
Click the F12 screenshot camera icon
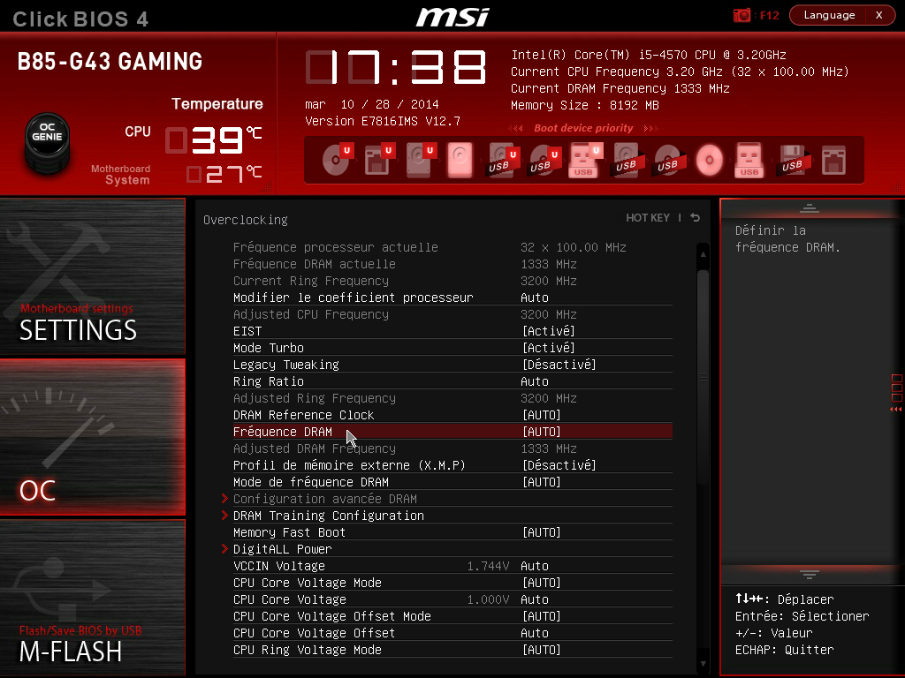(x=741, y=15)
